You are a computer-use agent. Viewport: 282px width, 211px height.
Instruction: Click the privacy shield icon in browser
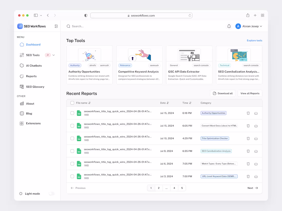[86, 15]
